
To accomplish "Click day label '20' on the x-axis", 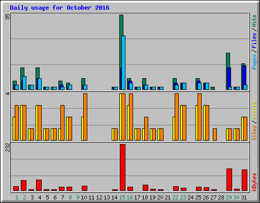I will click(160, 197).
